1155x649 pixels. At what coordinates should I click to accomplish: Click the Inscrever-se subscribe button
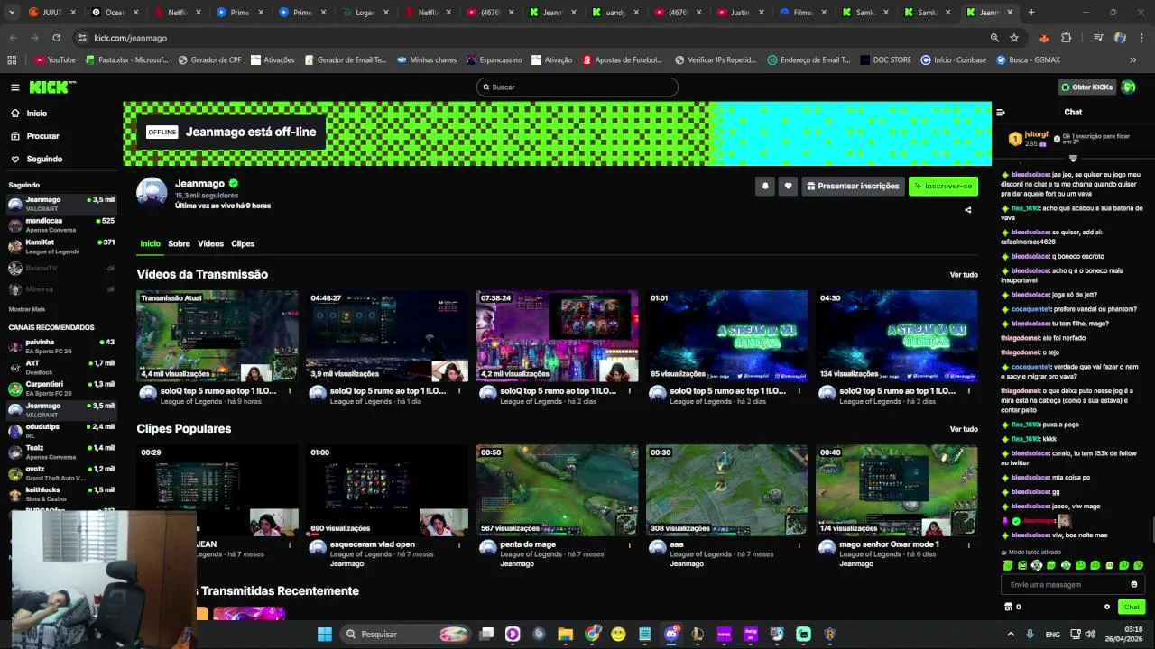pos(943,186)
